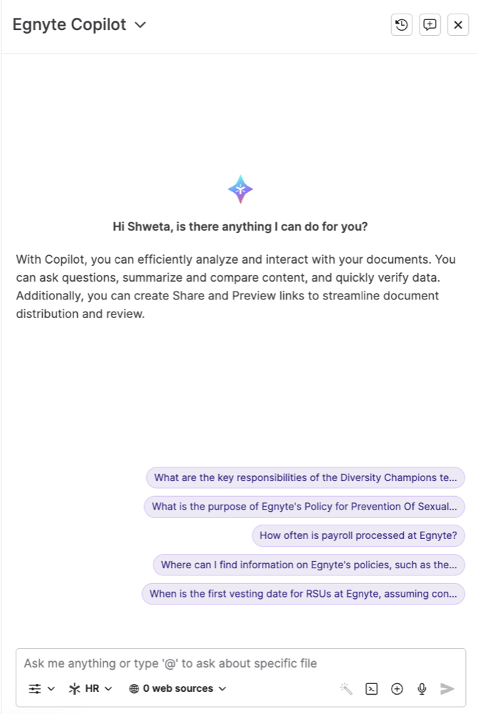Click the magic wand prompt enhancer icon
Image resolution: width=478 pixels, height=714 pixels.
(x=346, y=688)
